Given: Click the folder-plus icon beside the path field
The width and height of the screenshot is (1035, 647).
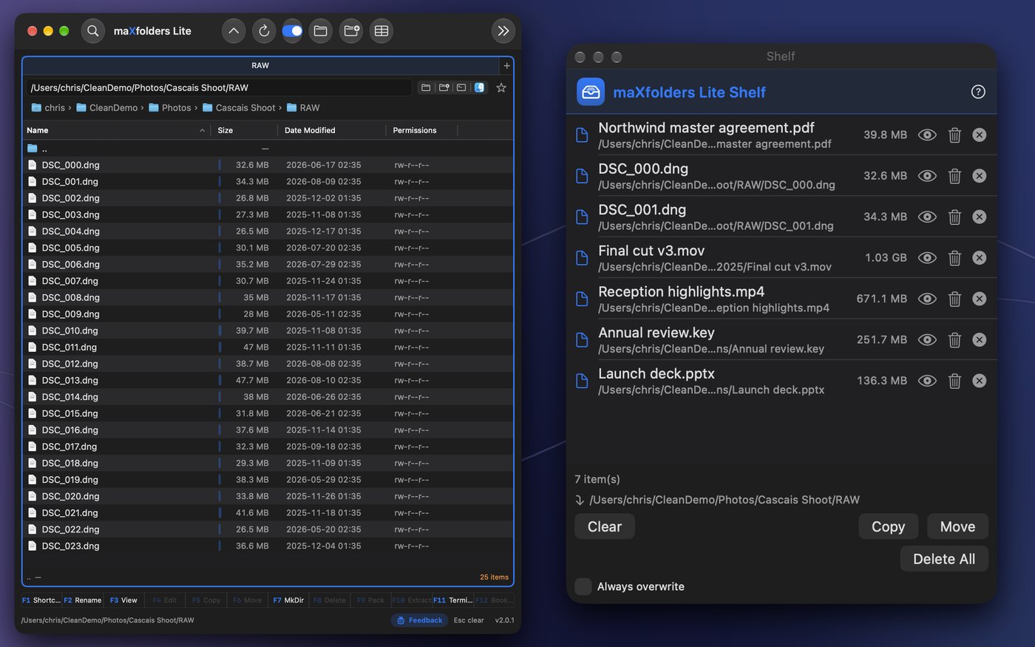Looking at the screenshot, I should coord(444,87).
